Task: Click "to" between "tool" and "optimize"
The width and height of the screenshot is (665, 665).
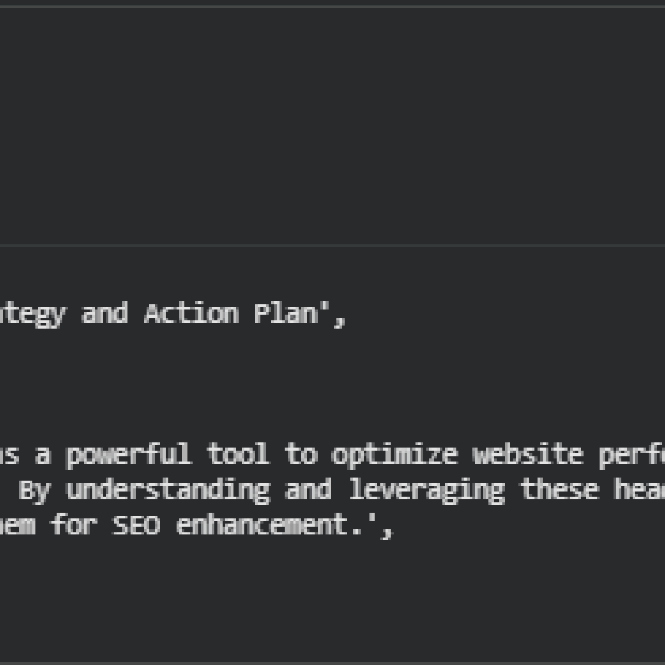Action: 300,455
